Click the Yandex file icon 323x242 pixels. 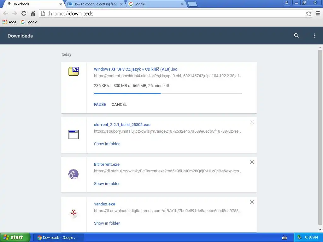[73, 214]
